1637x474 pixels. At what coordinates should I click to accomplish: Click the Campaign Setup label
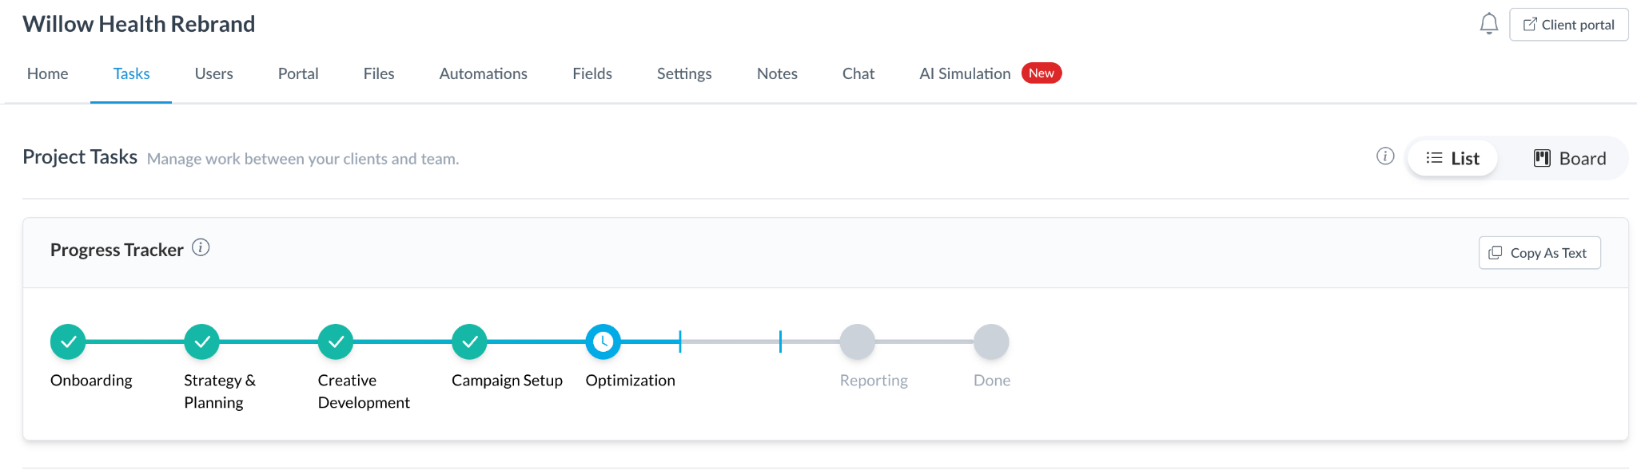tap(507, 381)
